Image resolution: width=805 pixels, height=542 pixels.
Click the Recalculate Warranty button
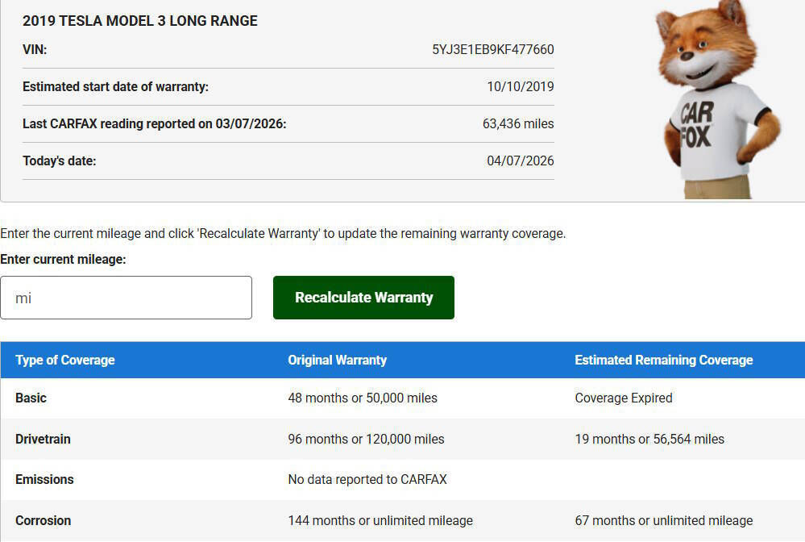[363, 298]
